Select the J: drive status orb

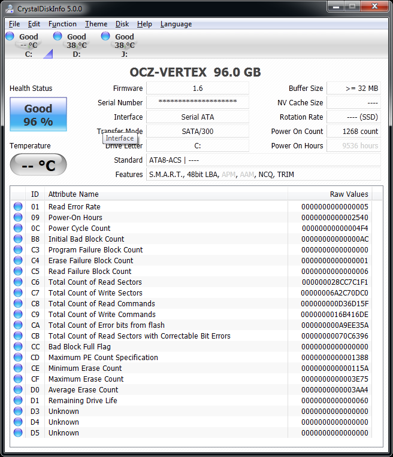106,37
